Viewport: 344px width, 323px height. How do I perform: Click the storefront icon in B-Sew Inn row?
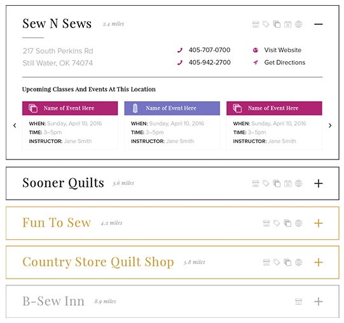[x=298, y=301]
